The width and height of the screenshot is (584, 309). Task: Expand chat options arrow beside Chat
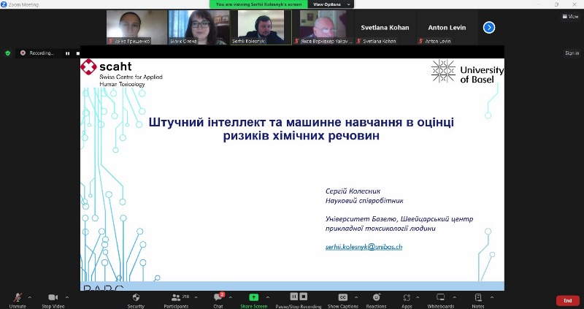coord(230,297)
